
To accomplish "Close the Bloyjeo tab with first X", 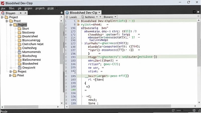I will (21, 13).
